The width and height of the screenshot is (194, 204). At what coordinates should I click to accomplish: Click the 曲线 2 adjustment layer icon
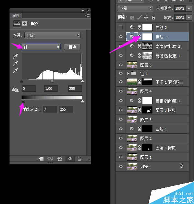(132, 27)
